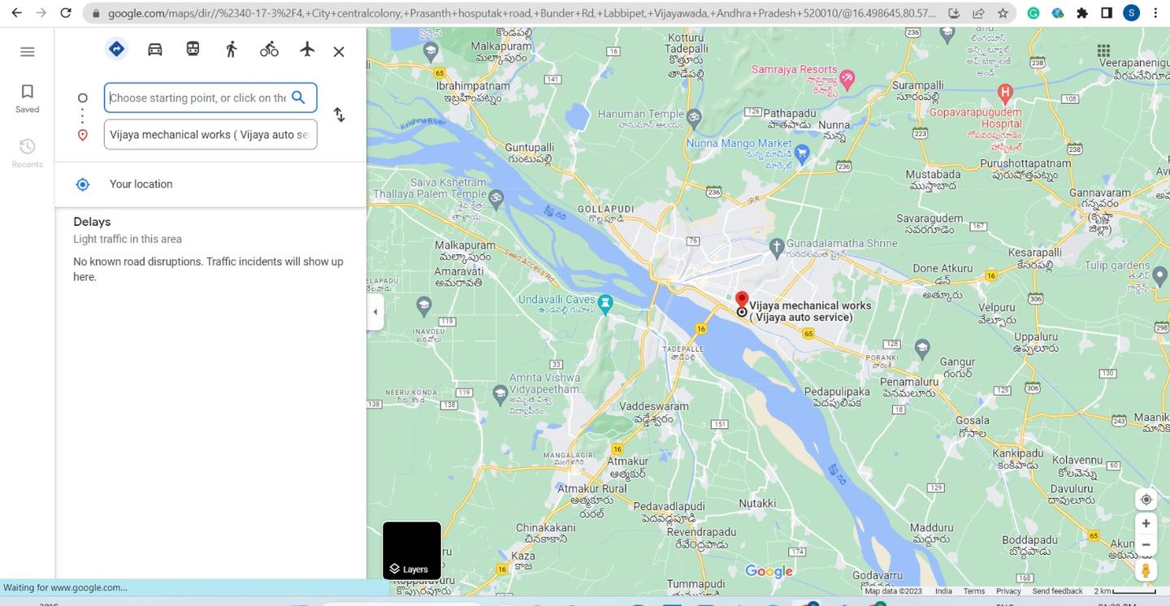Click Samrajya Resorts map marker
This screenshot has width=1170, height=606.
pyautogui.click(x=847, y=80)
